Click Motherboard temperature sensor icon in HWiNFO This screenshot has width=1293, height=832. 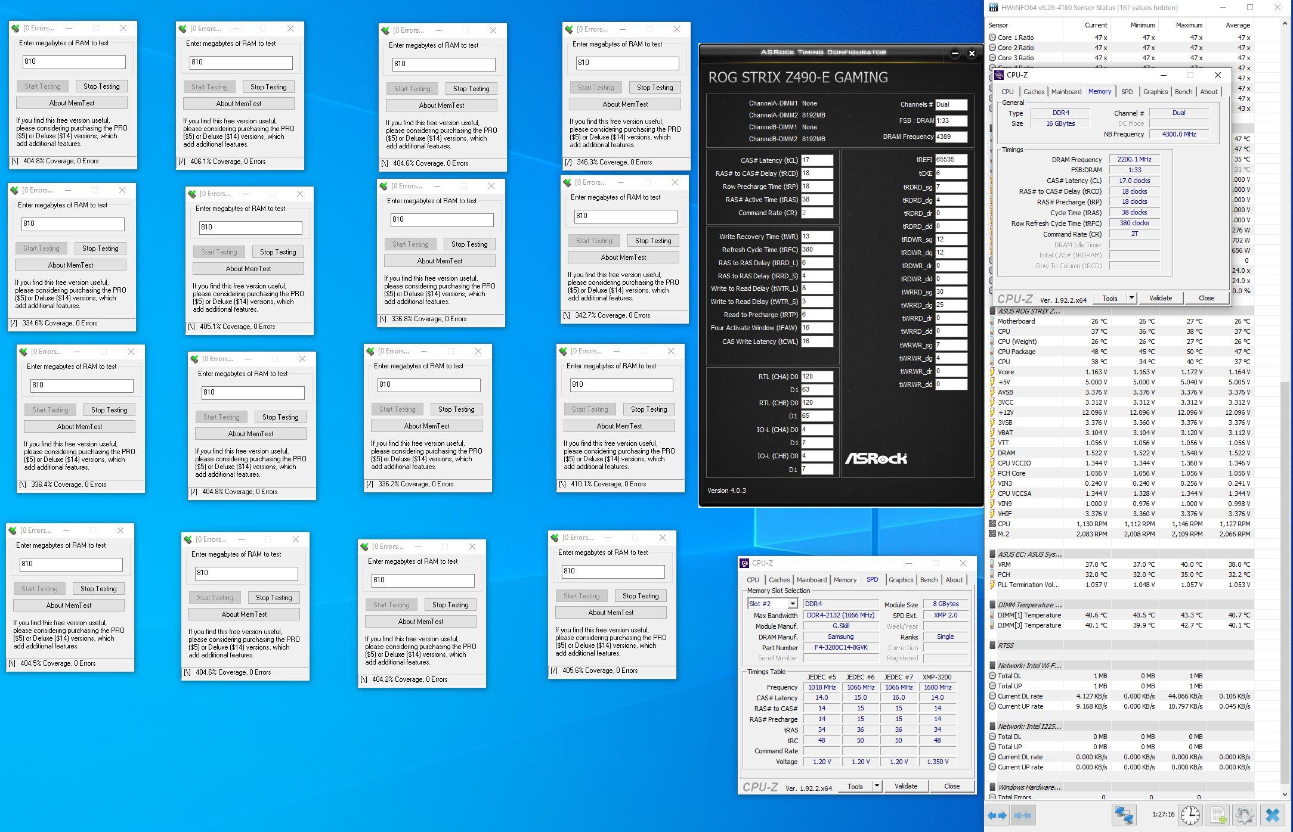point(992,321)
